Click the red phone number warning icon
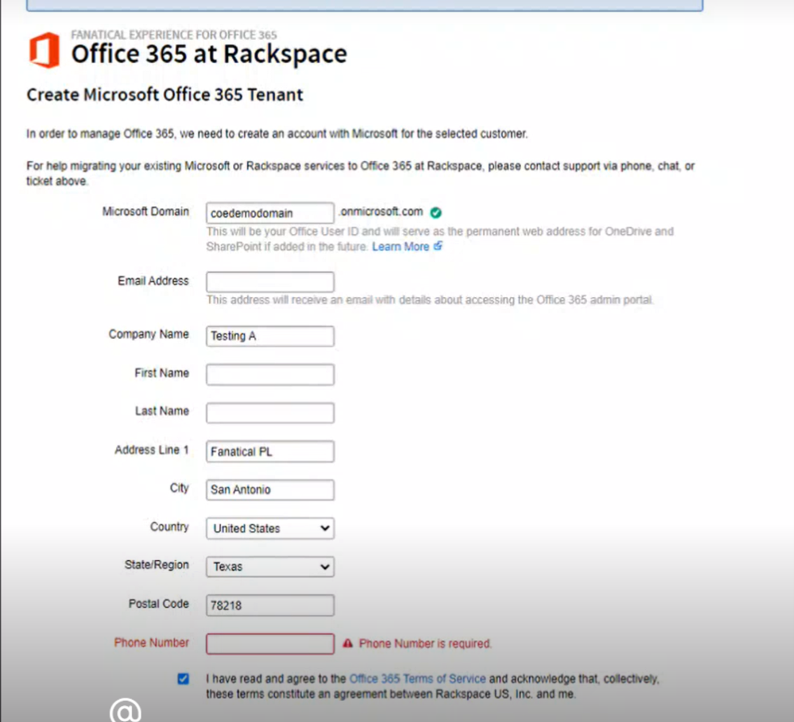 point(347,643)
